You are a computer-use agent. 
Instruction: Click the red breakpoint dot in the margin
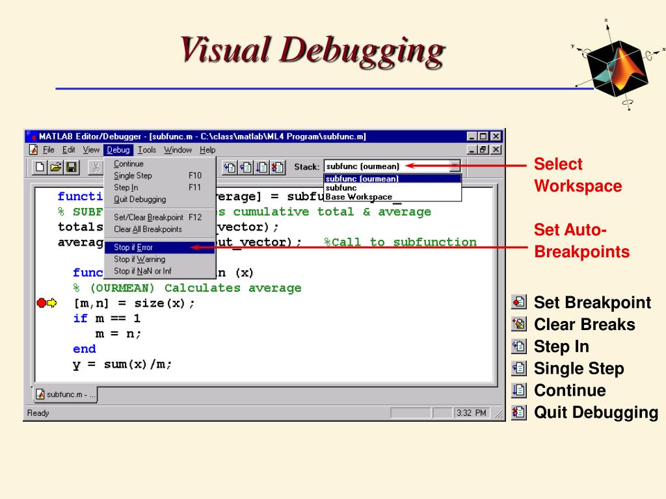(x=41, y=303)
